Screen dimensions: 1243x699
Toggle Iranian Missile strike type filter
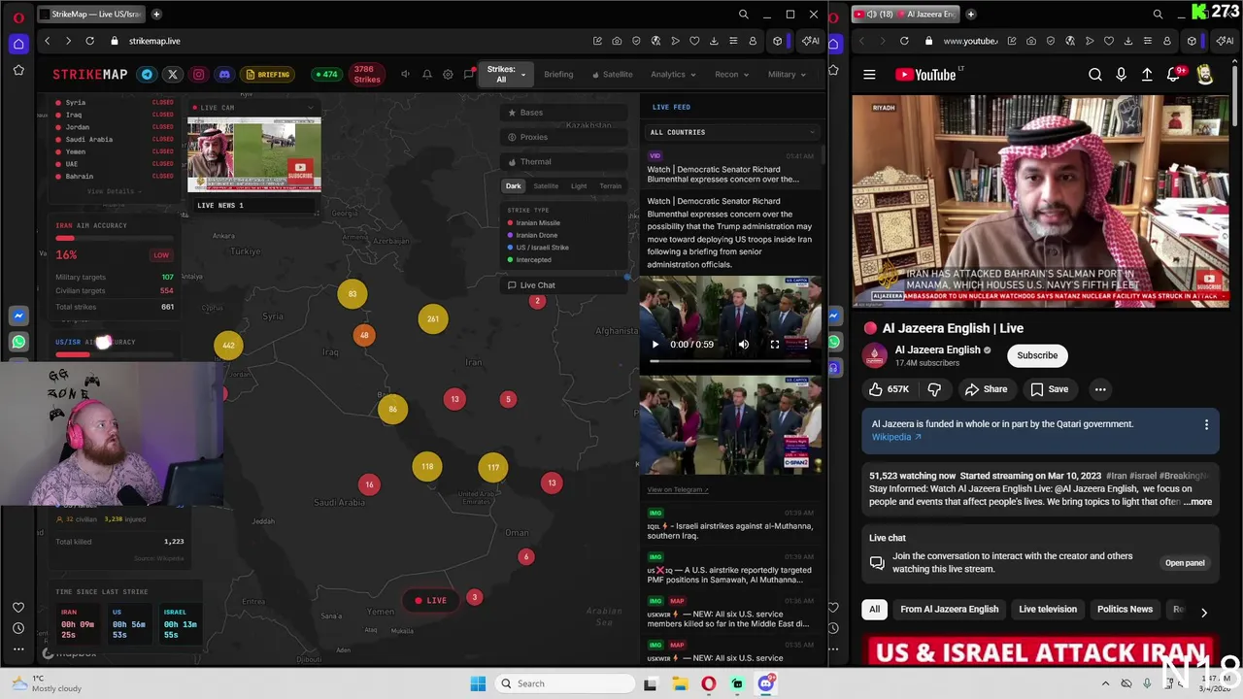tap(534, 223)
